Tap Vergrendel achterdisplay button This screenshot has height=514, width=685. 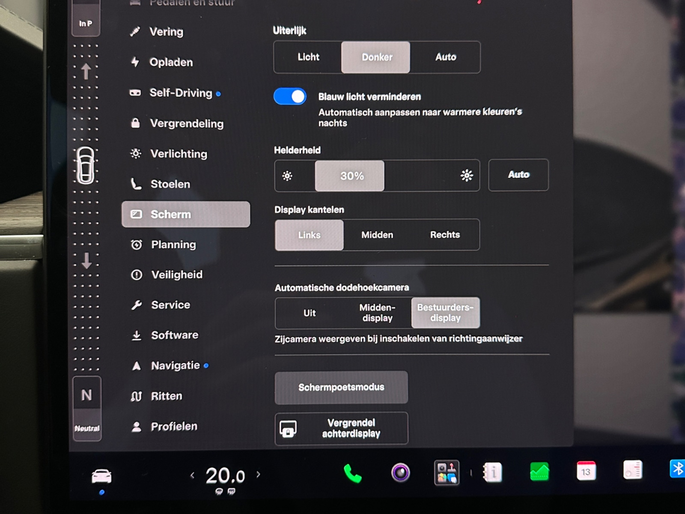[x=341, y=428]
